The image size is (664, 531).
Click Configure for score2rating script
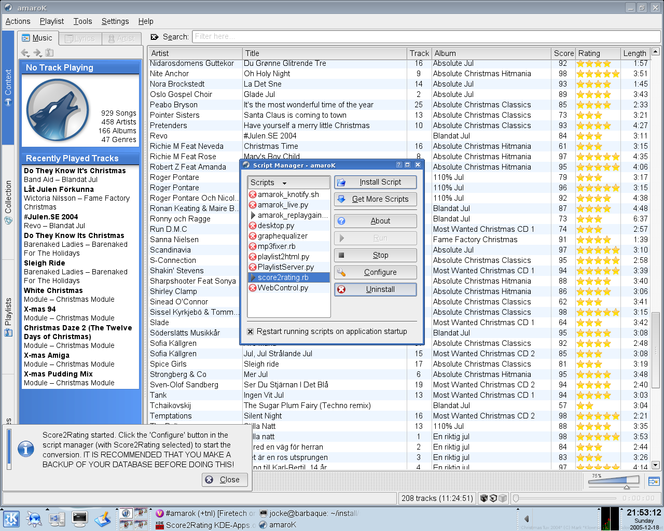[375, 272]
